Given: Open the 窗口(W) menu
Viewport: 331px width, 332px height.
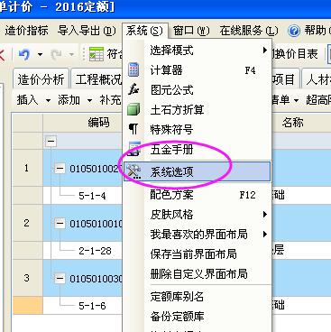Looking at the screenshot, I should (191, 31).
